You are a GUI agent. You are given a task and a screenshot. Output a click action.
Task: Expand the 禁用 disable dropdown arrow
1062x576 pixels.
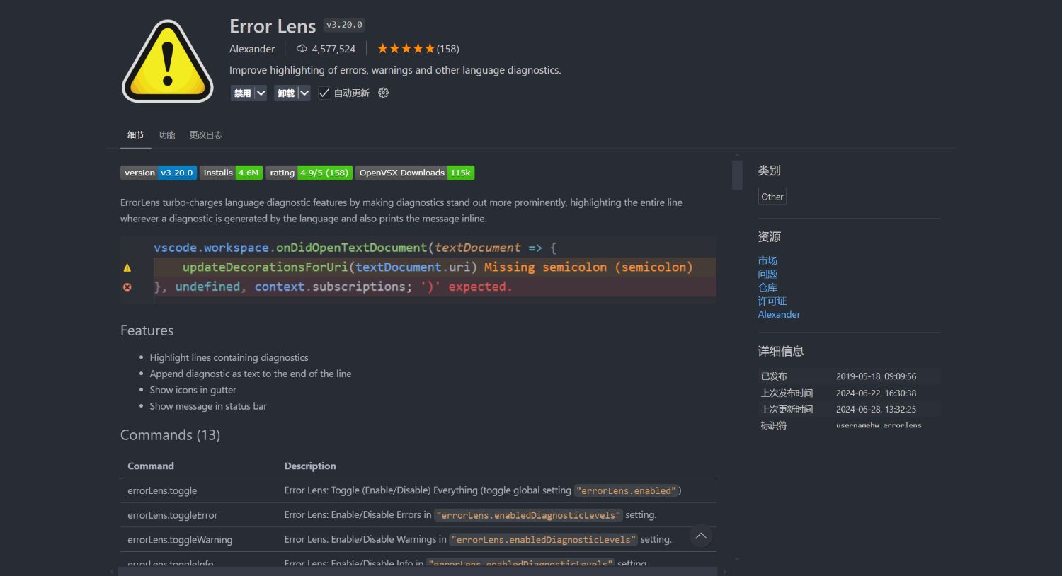[261, 93]
